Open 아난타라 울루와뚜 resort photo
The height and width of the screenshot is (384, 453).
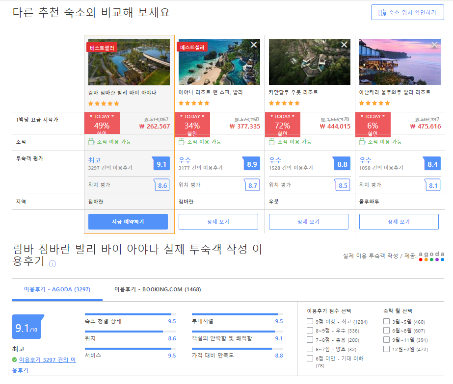point(400,62)
